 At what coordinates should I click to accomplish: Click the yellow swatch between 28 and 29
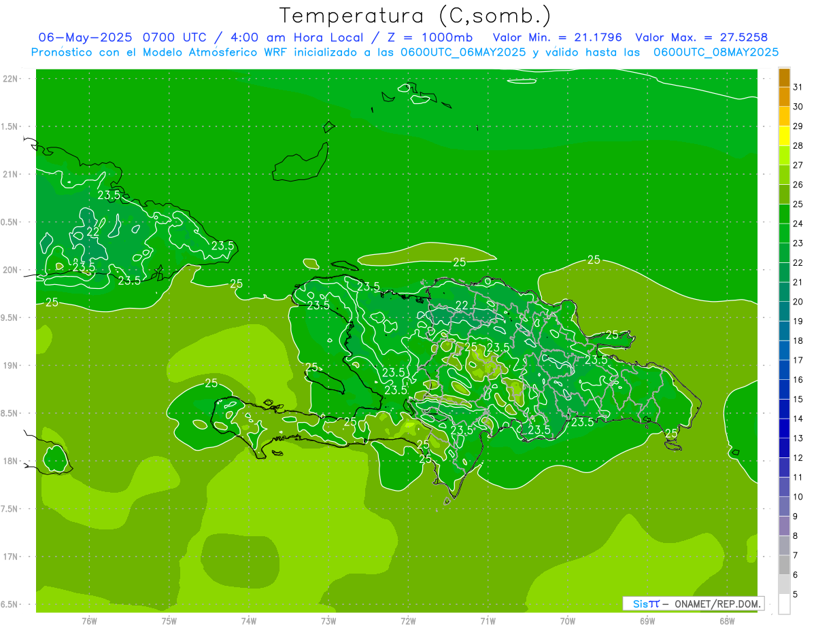pos(784,136)
